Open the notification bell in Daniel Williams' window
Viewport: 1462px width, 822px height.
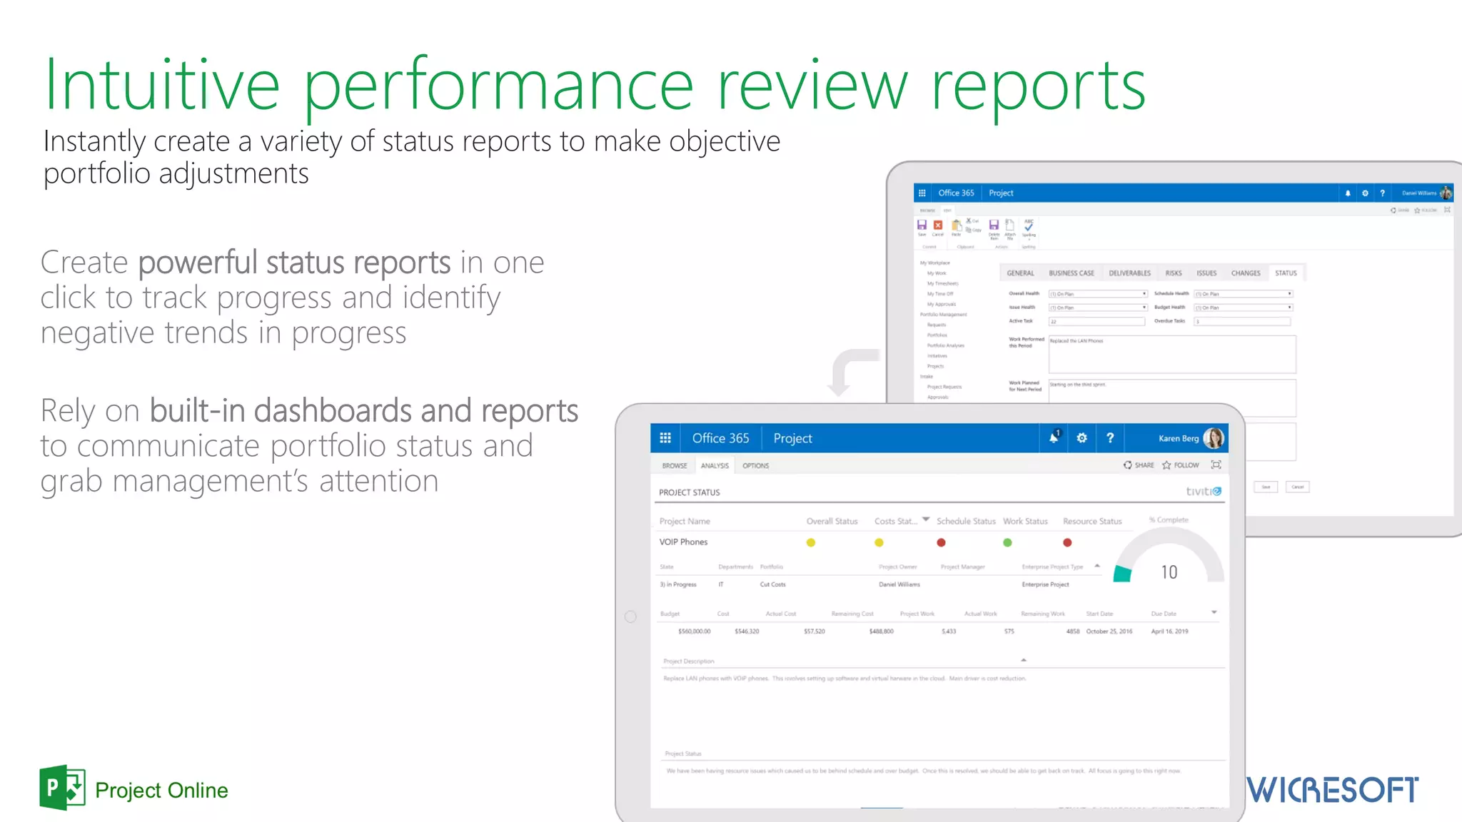coord(1348,193)
